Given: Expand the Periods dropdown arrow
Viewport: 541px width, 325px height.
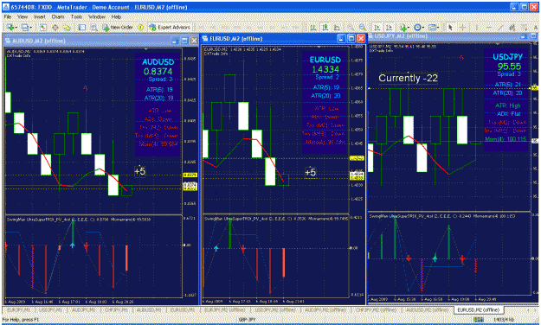Looking at the screenshot, I should point(423,27).
